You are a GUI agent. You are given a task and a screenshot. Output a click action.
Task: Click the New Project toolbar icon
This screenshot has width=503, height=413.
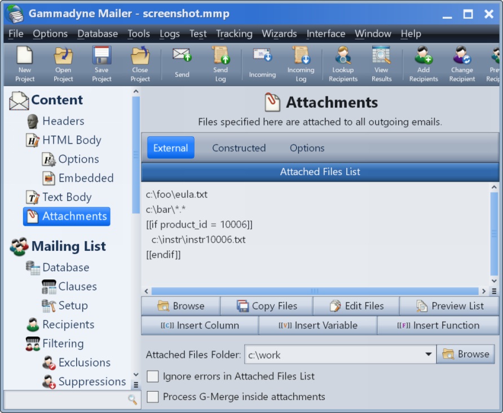(25, 64)
